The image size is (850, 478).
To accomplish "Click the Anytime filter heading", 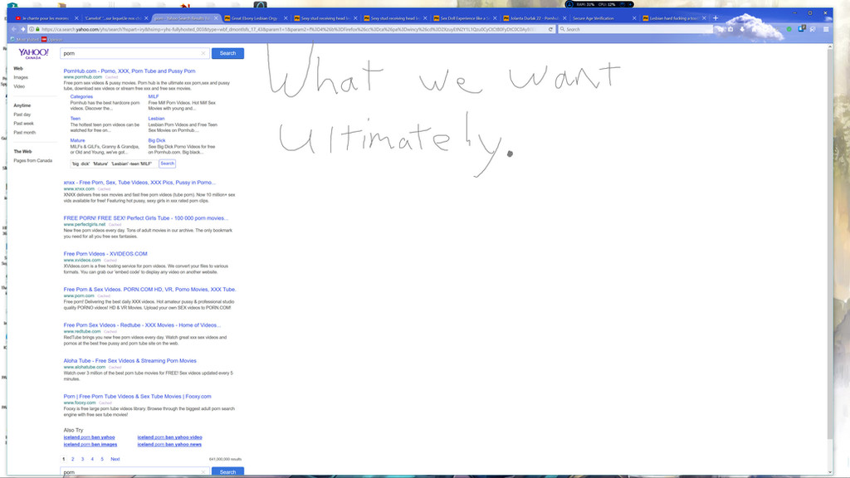I will (22, 105).
